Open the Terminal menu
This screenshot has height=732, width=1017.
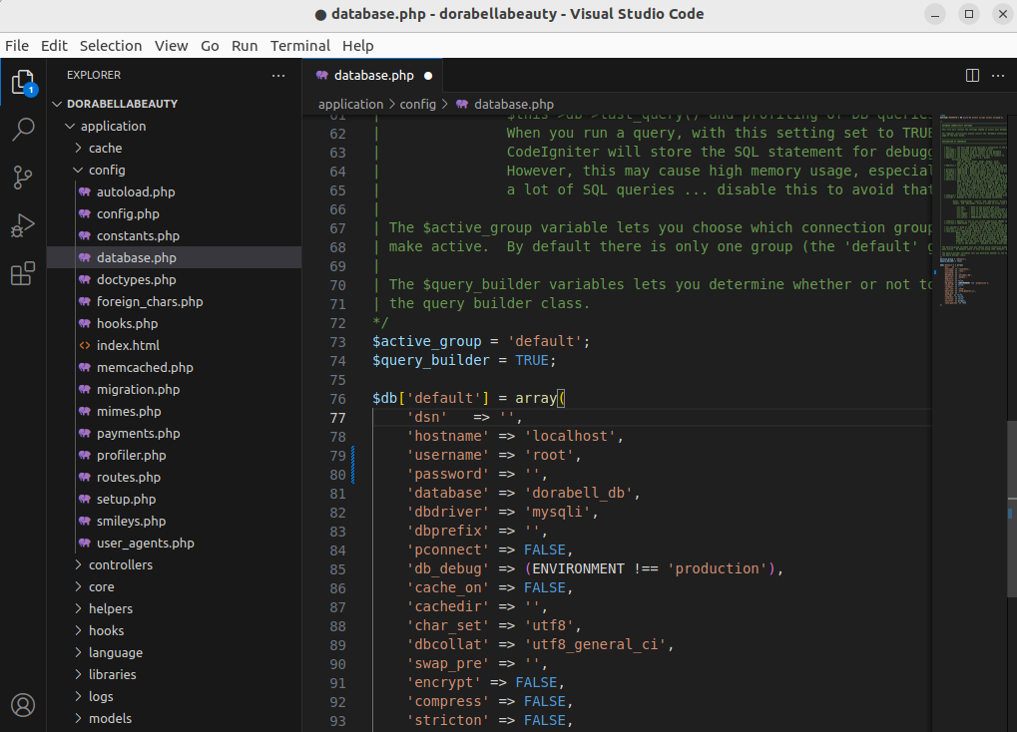click(x=299, y=46)
